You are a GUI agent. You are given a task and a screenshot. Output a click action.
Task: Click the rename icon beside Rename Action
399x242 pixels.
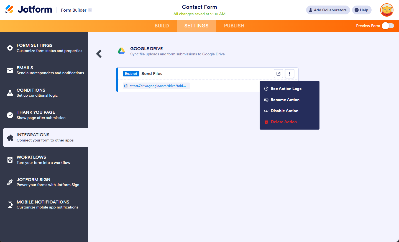tap(266, 100)
